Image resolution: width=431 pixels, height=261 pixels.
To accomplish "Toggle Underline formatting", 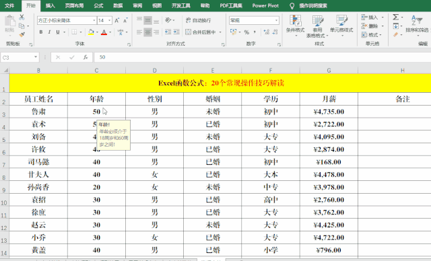I will pos(58,32).
